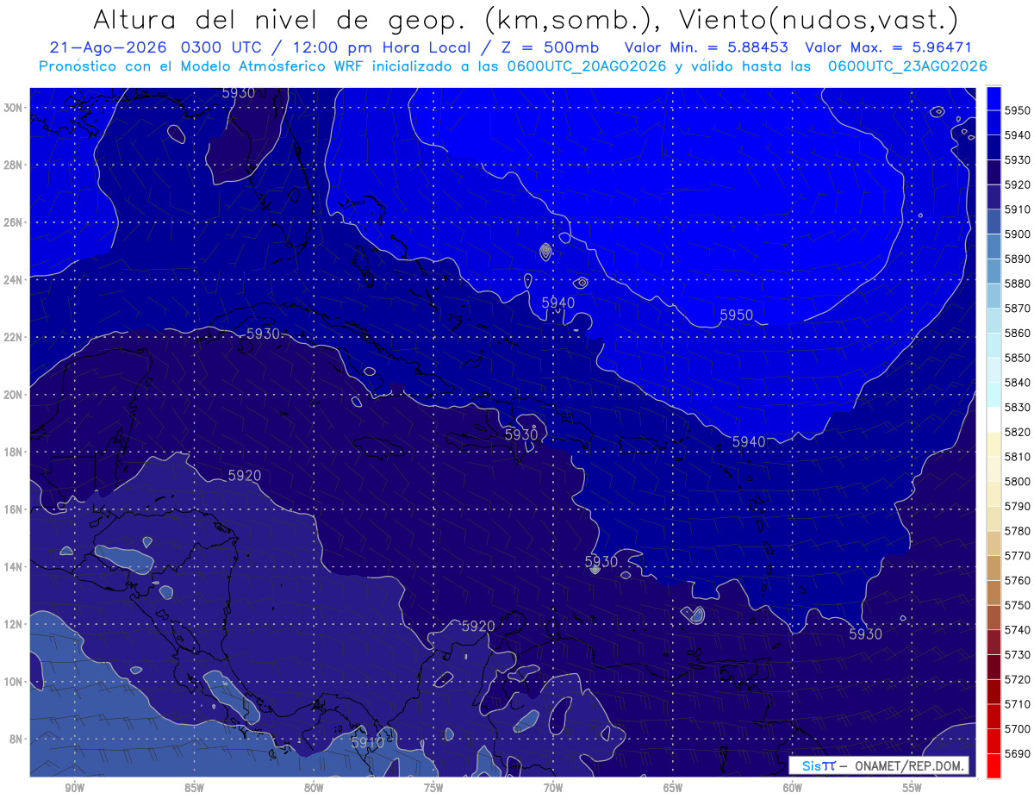Click the 55W longitude axis label
The height and width of the screenshot is (799, 1034).
[x=913, y=788]
